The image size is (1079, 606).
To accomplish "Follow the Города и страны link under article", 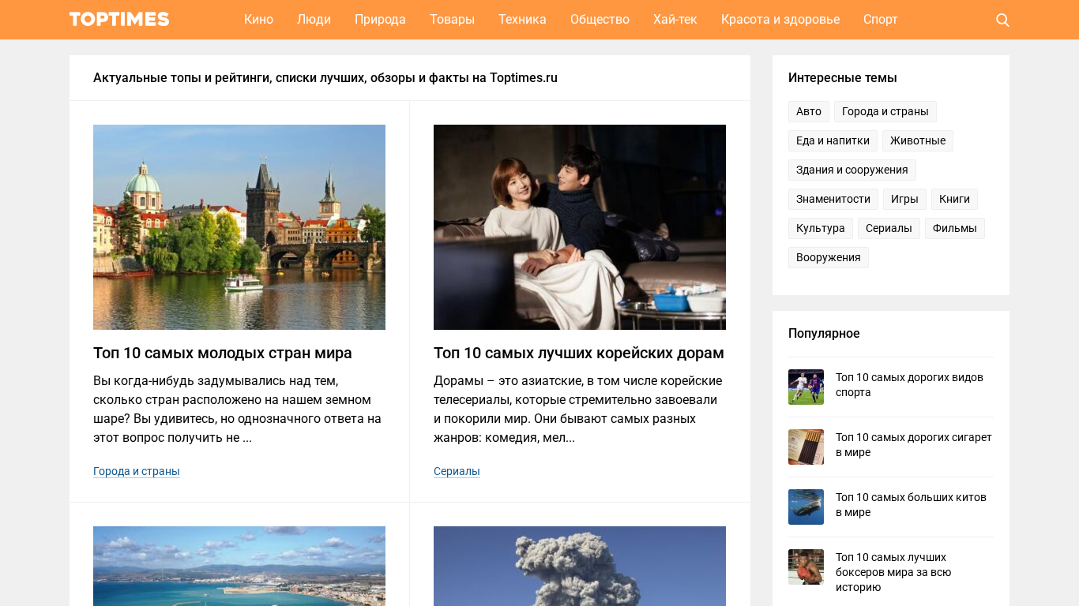I will pos(137,471).
